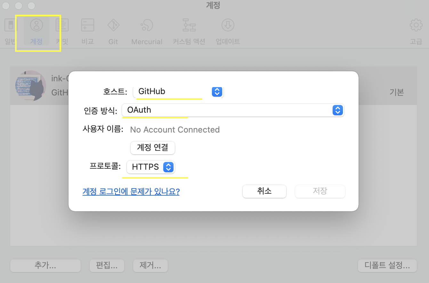Screen dimensions: 429x283
Task: Click the No Account Connected text
Action: pos(175,130)
